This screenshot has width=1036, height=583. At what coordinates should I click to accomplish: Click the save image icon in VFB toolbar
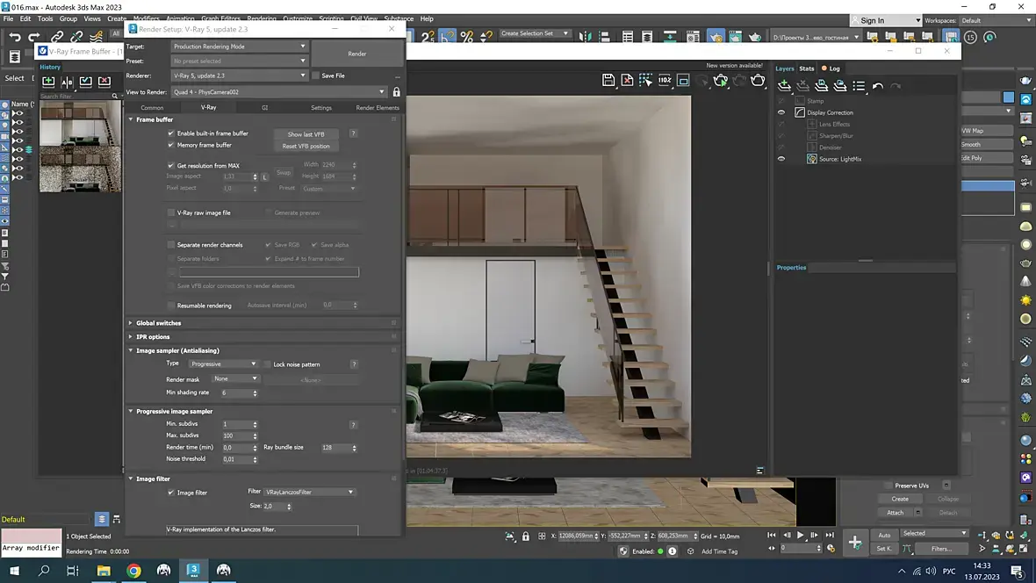pos(608,80)
